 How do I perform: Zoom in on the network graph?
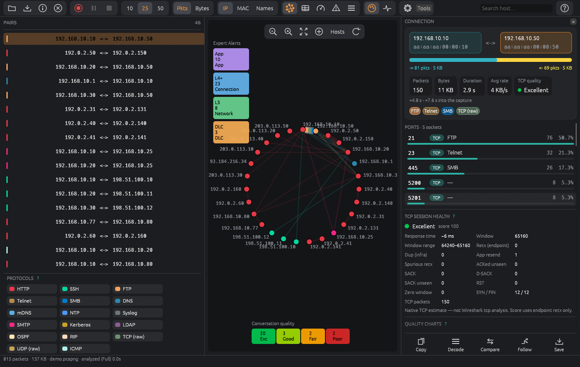(x=288, y=32)
